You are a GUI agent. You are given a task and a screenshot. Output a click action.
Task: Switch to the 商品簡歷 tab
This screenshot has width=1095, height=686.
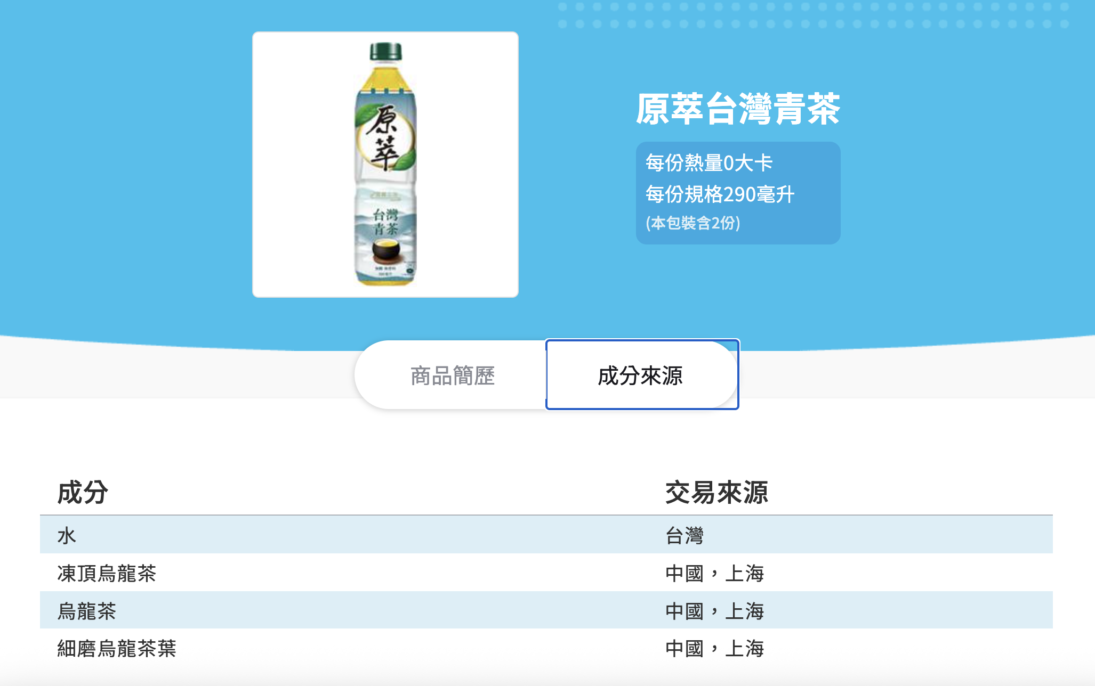452,375
